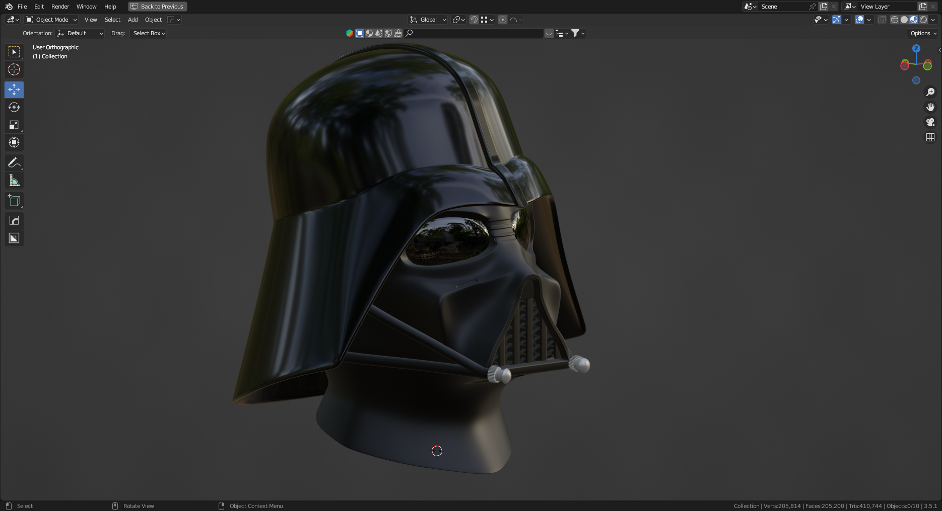Screen dimensions: 942x511
Task: Click the zoom magnifier viewport icon
Action: click(x=930, y=92)
